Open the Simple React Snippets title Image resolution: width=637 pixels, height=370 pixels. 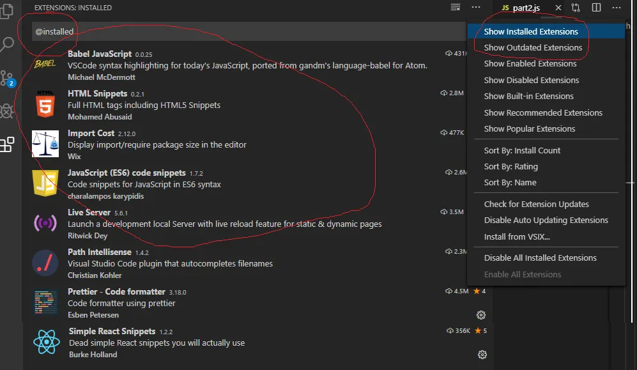(x=112, y=332)
